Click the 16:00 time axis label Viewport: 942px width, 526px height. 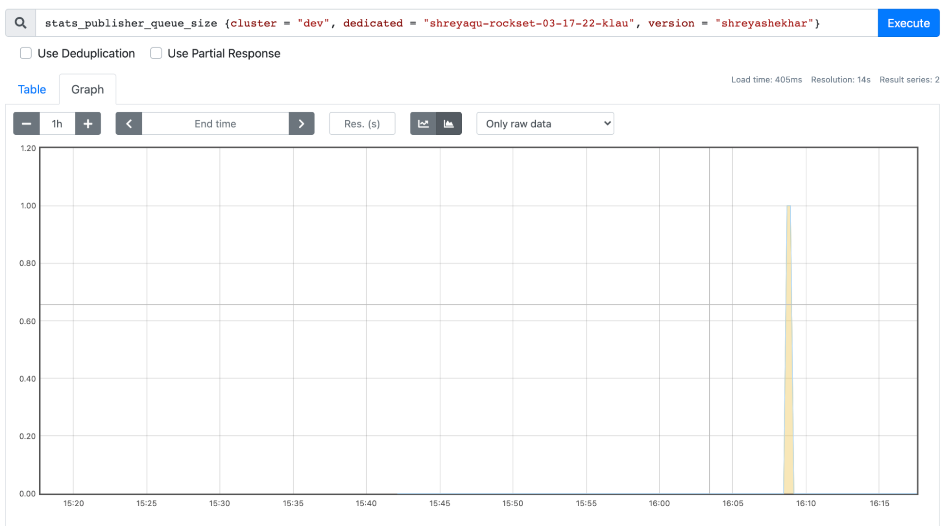659,503
